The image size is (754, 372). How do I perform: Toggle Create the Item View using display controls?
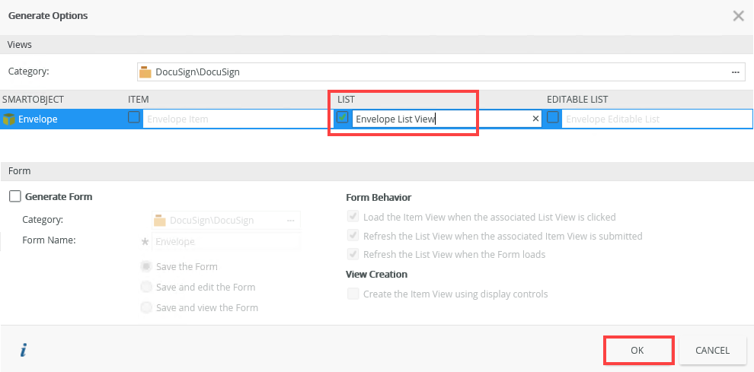[353, 294]
